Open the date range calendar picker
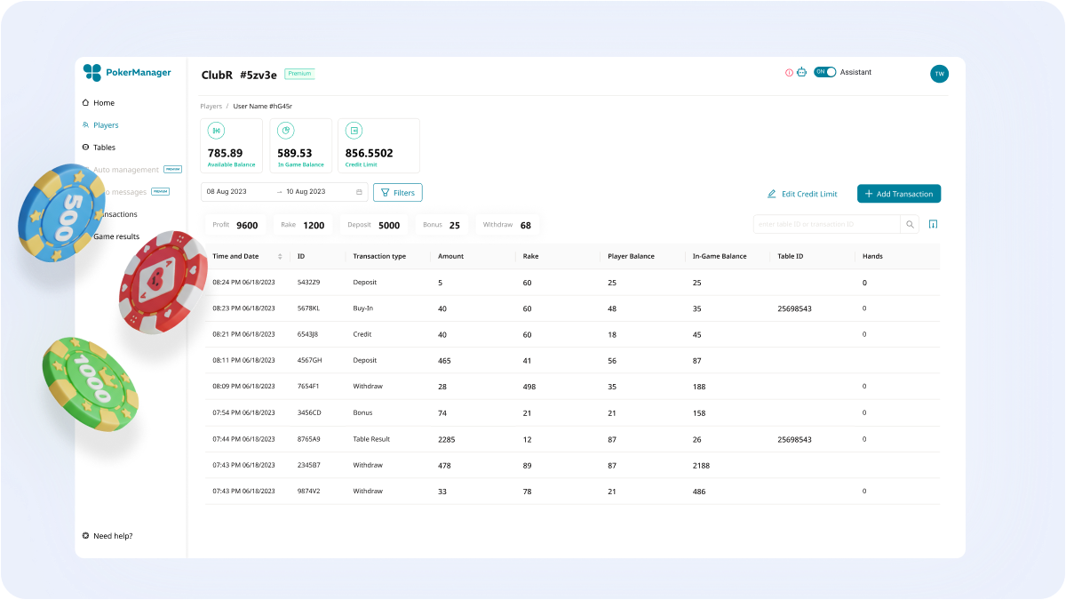Screen dimensions: 1066x600 pyautogui.click(x=359, y=192)
